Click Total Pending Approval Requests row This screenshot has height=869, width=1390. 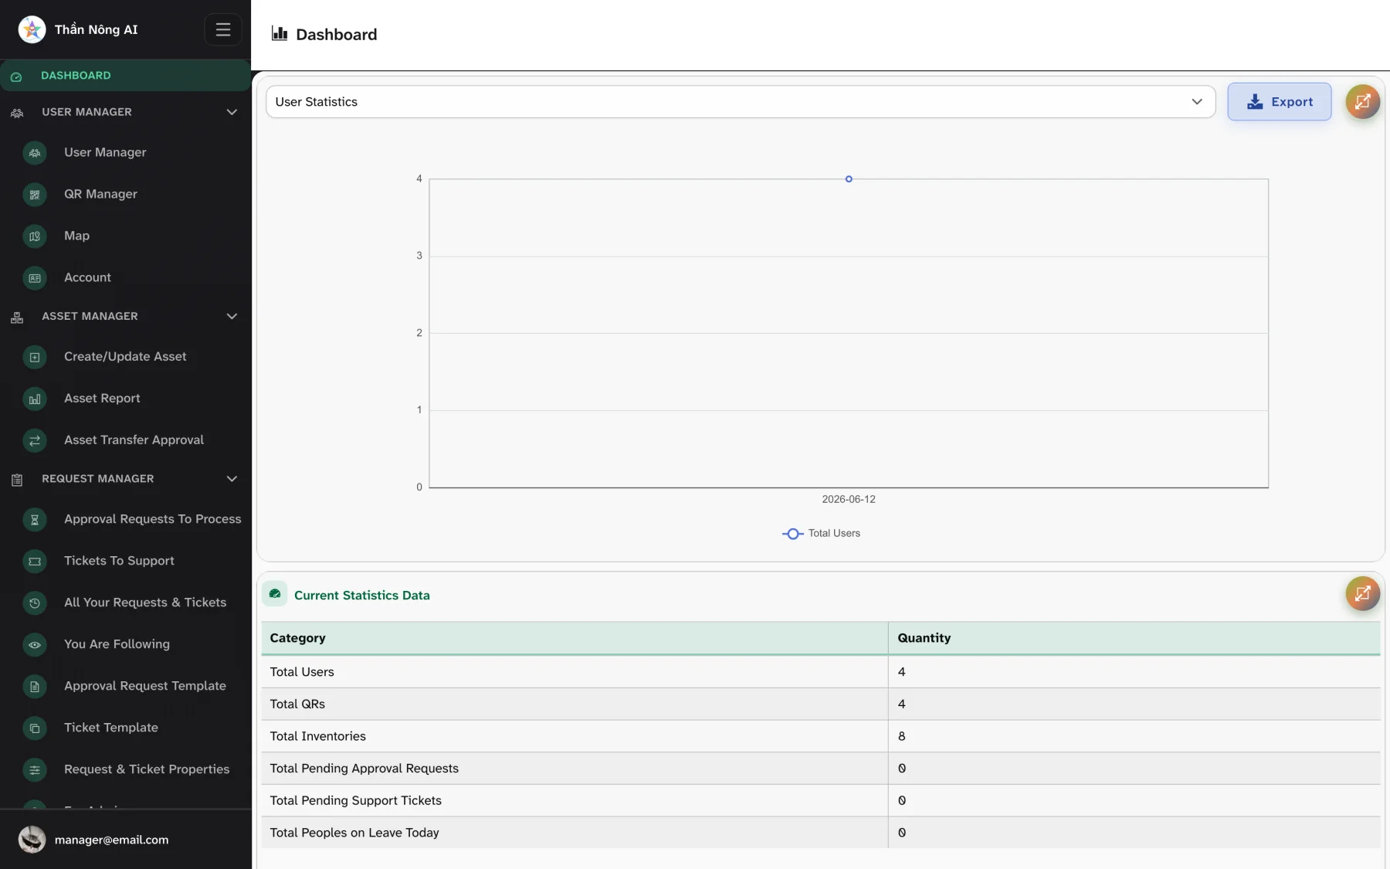820,769
